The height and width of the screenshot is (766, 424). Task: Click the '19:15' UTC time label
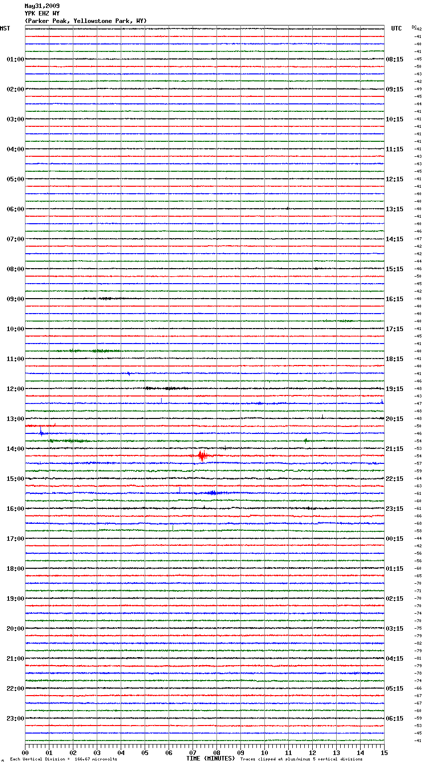[x=395, y=389]
